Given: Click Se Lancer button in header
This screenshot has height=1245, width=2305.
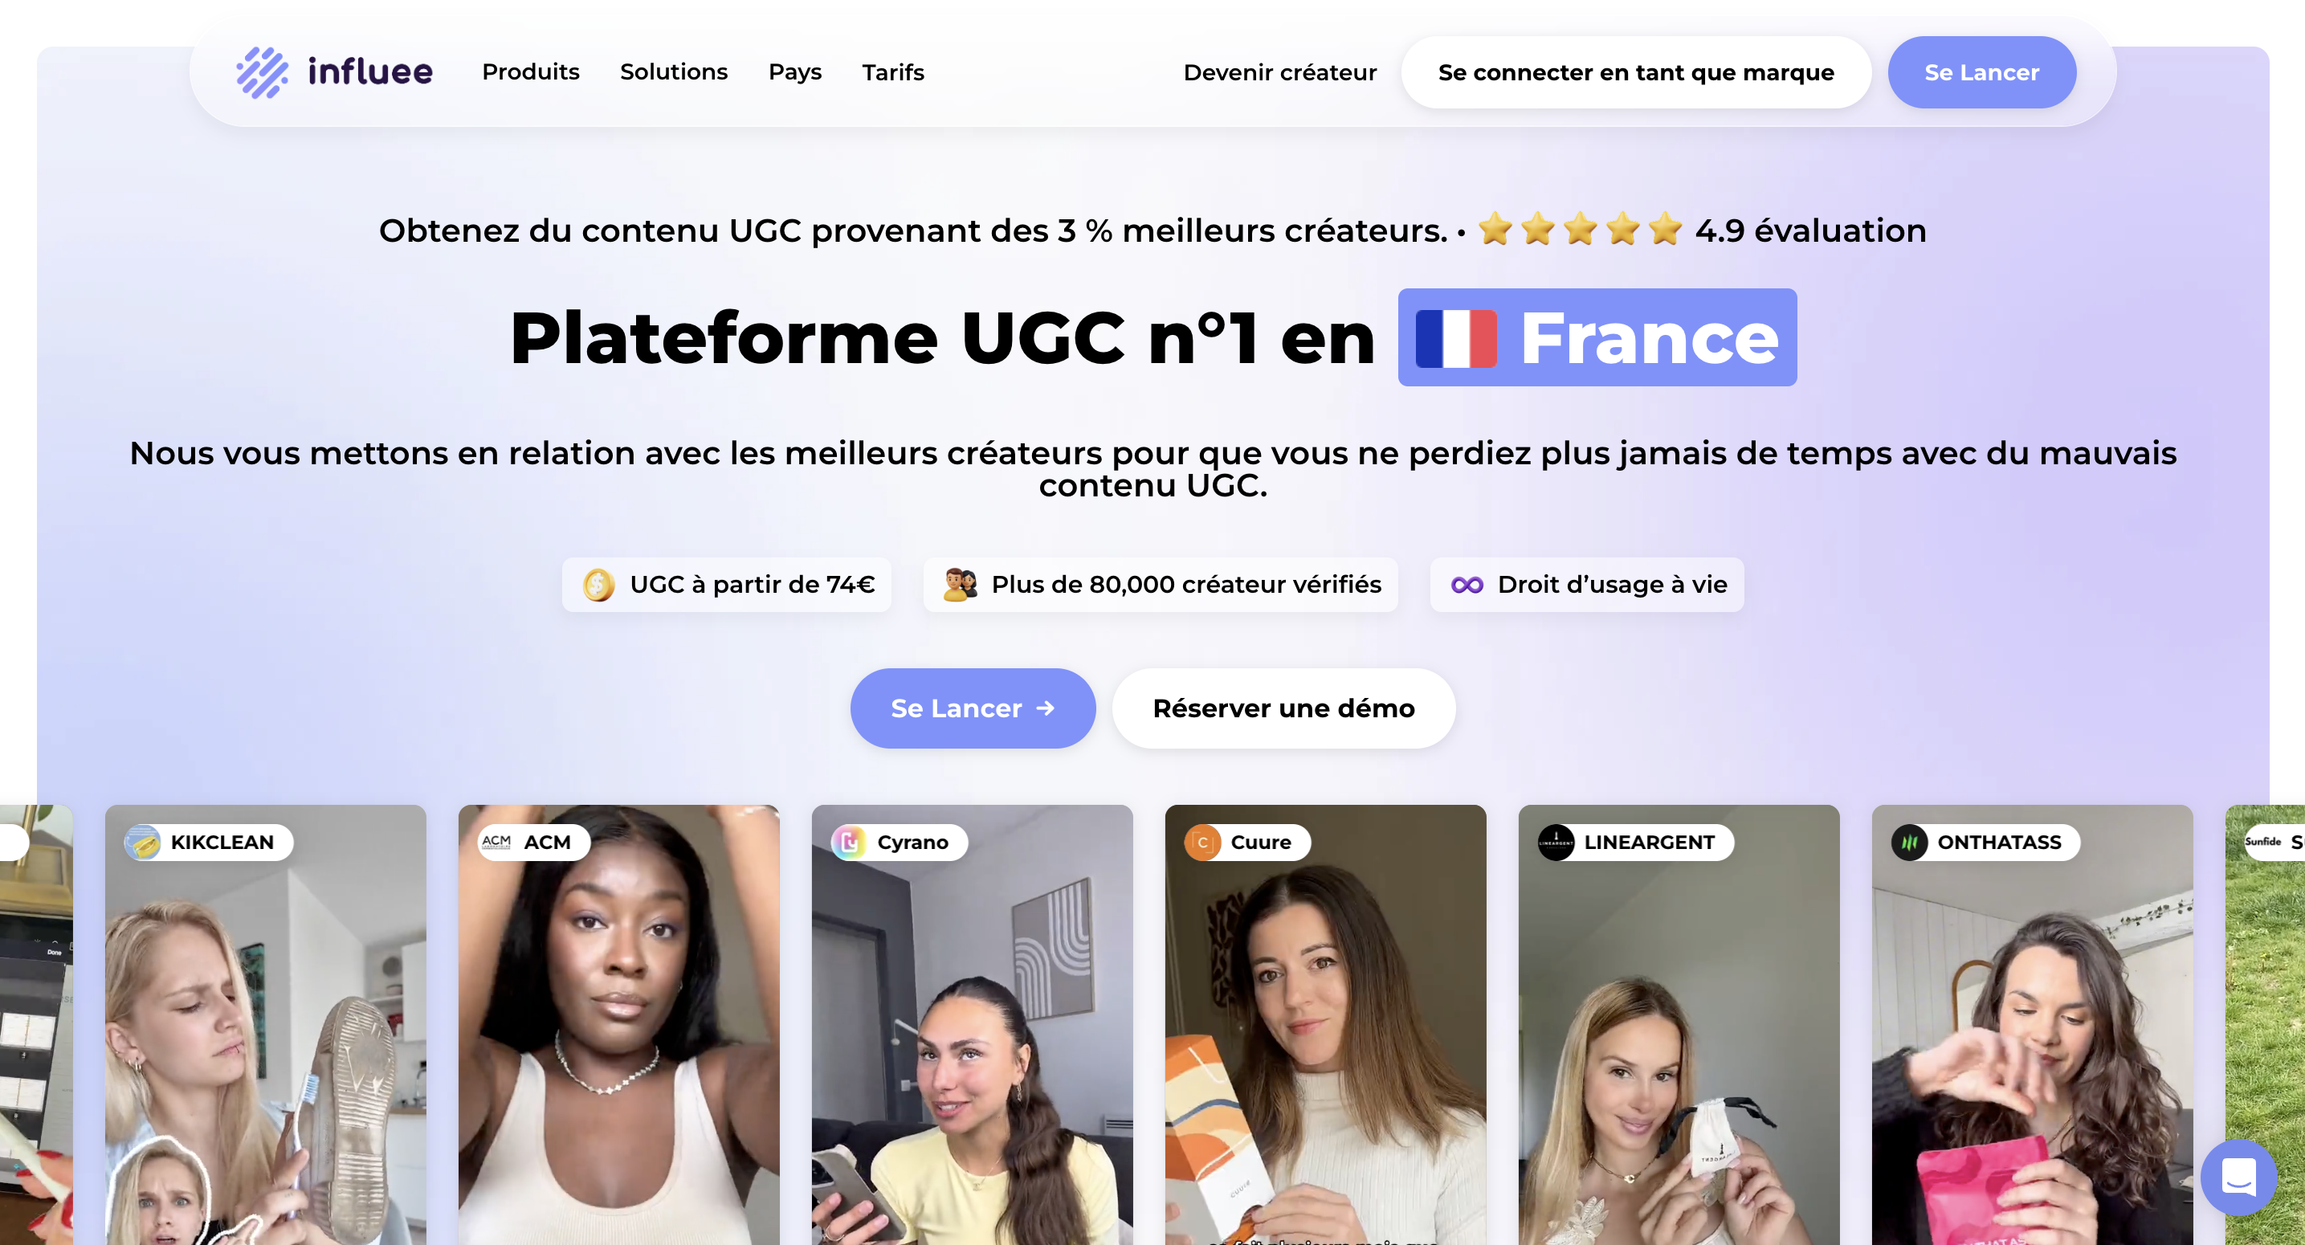Looking at the screenshot, I should (x=1981, y=72).
